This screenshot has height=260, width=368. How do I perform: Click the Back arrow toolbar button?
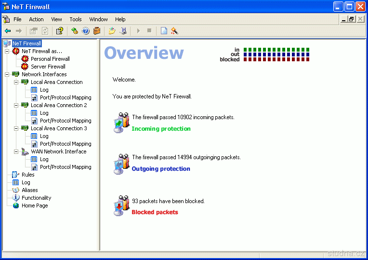click(8, 31)
